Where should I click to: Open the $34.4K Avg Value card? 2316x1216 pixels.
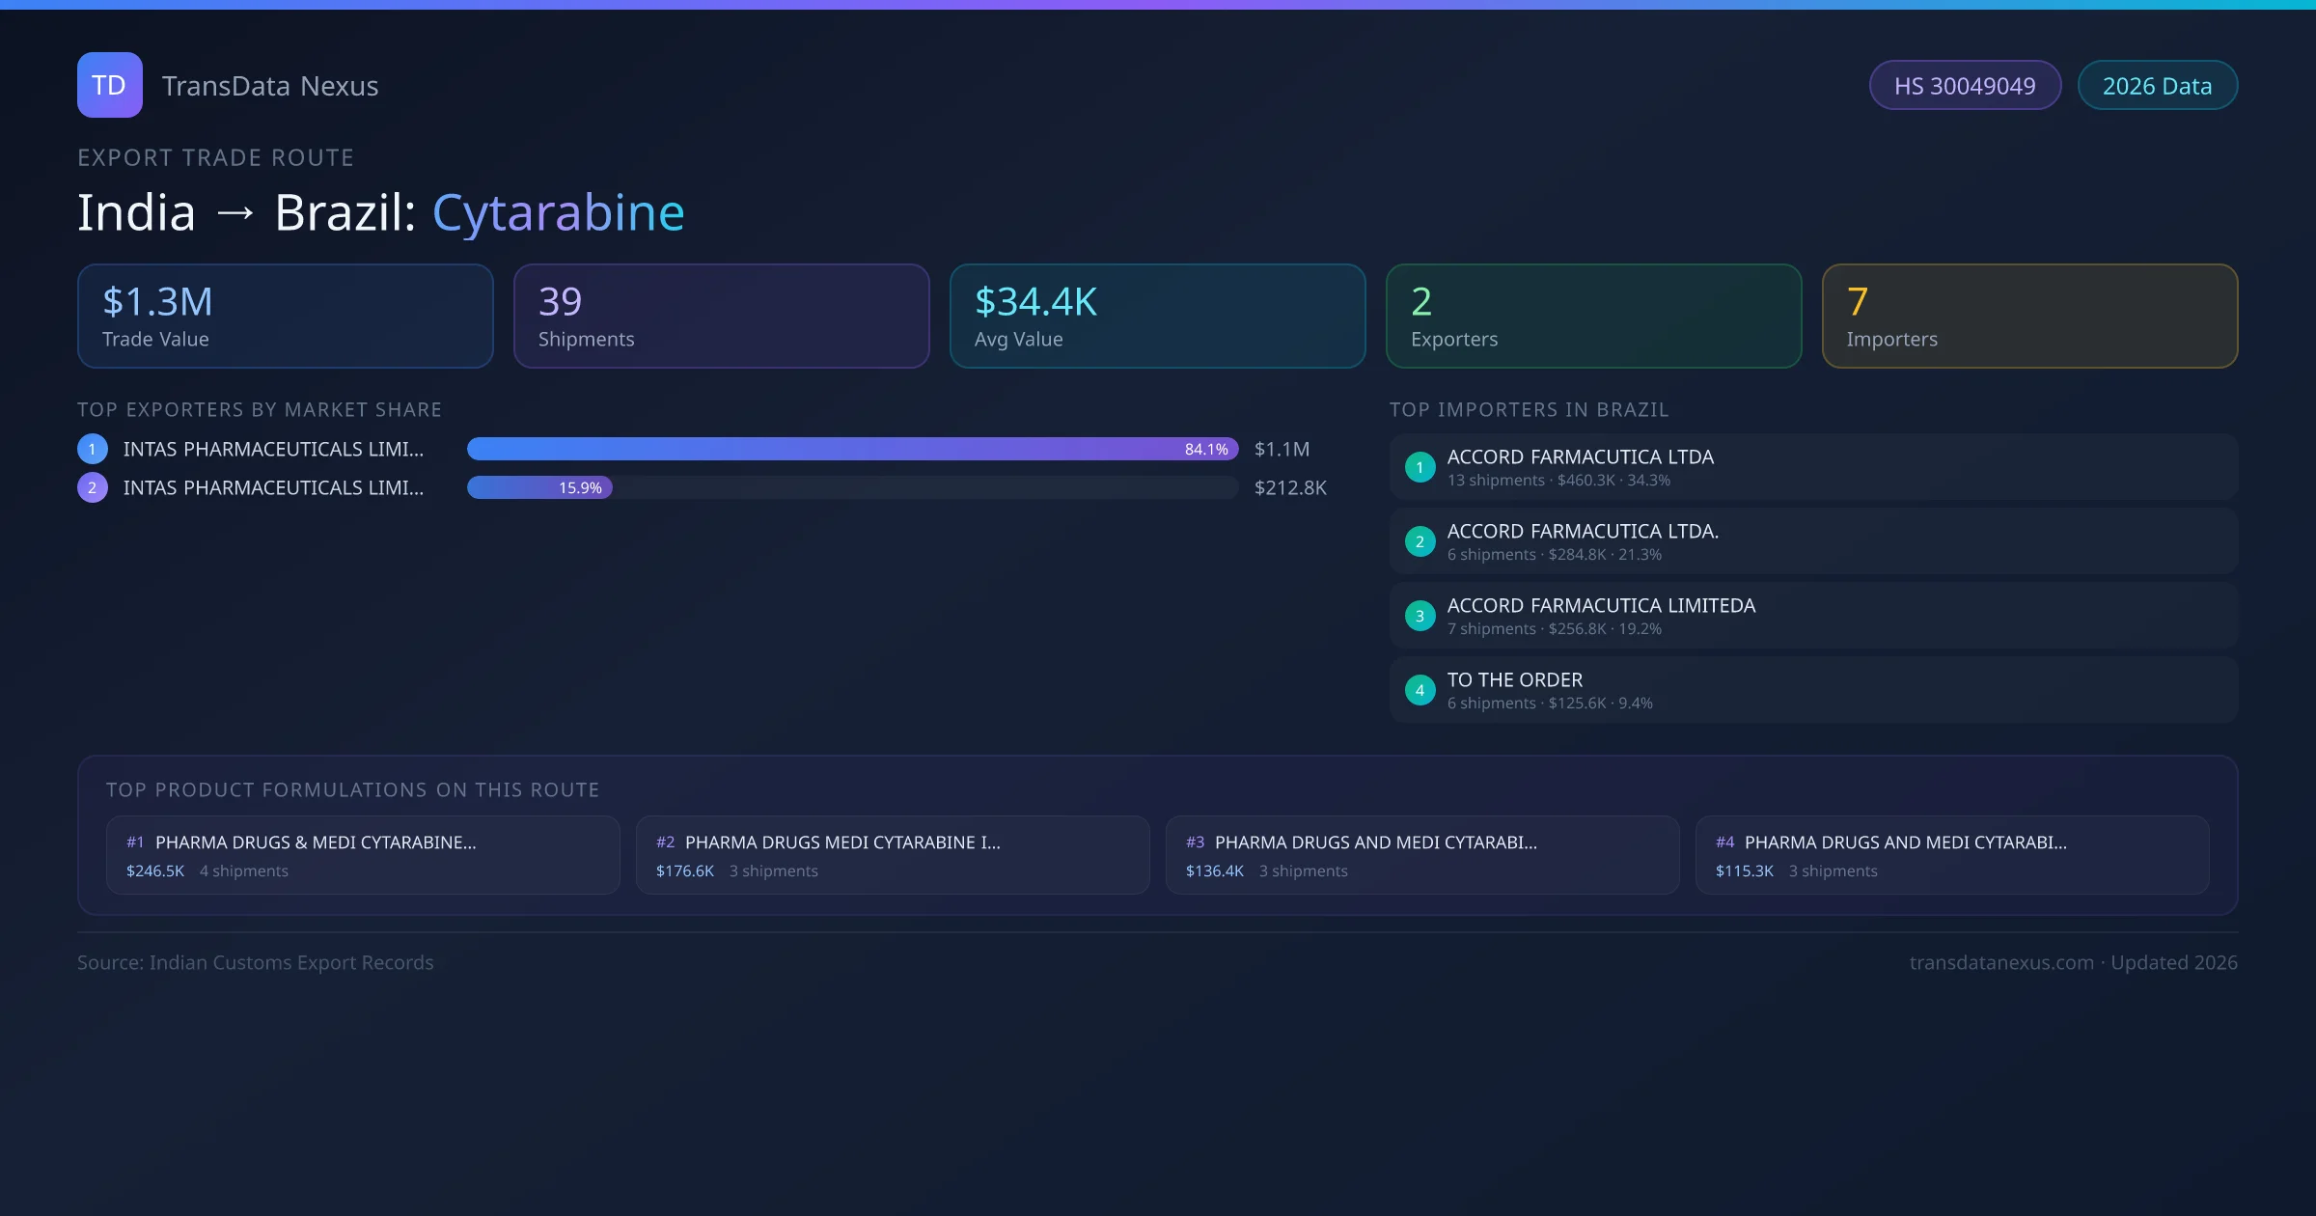click(x=1157, y=317)
